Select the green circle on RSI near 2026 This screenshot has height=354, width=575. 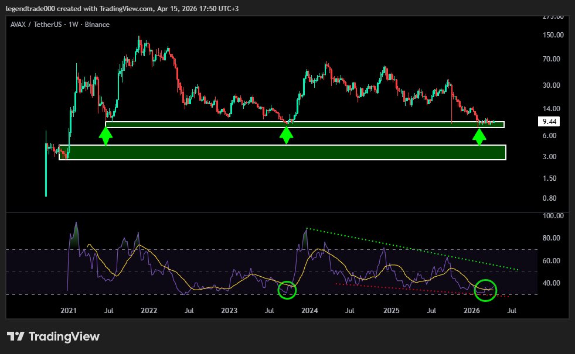[x=485, y=290]
